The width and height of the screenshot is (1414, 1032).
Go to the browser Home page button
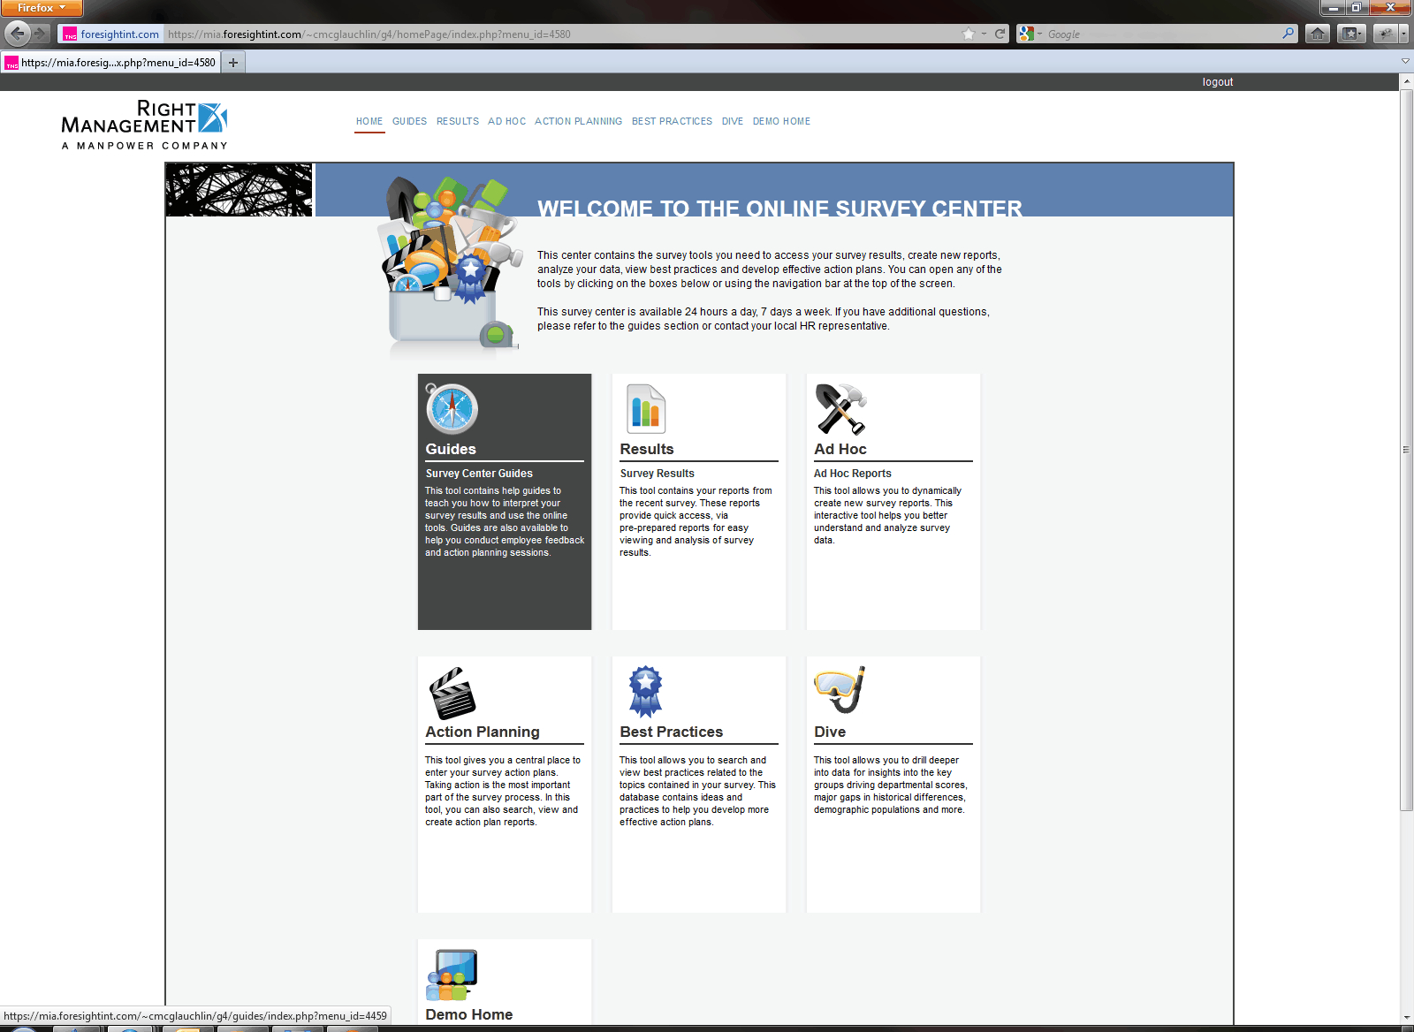tap(1318, 34)
